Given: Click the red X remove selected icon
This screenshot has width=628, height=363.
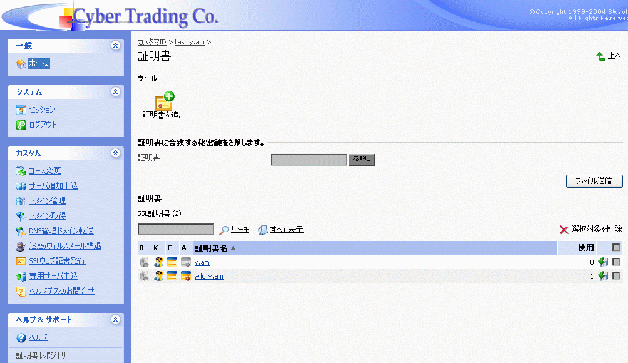Looking at the screenshot, I should click(x=564, y=230).
